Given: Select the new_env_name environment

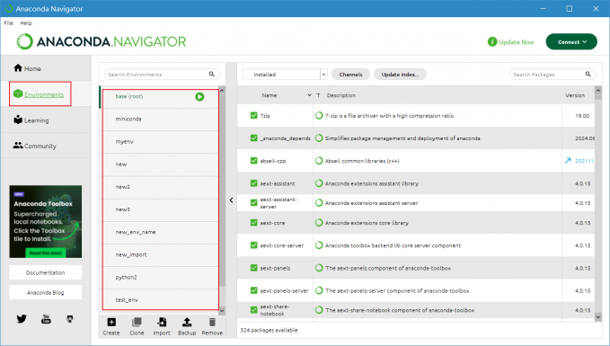Looking at the screenshot, I should [x=160, y=232].
